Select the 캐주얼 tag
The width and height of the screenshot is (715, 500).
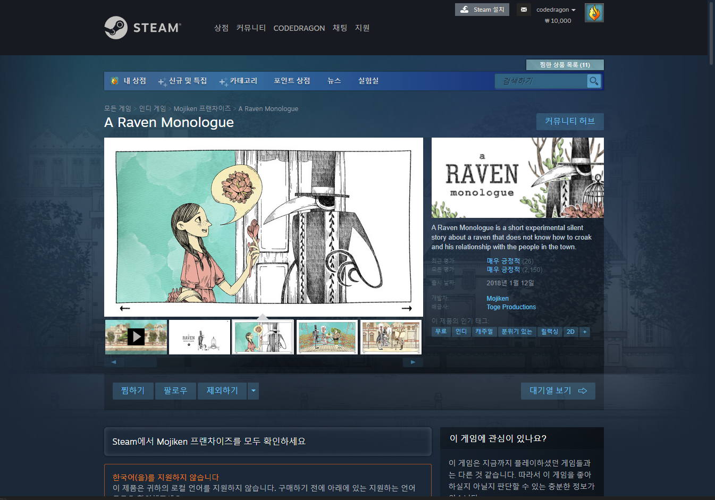pos(484,332)
